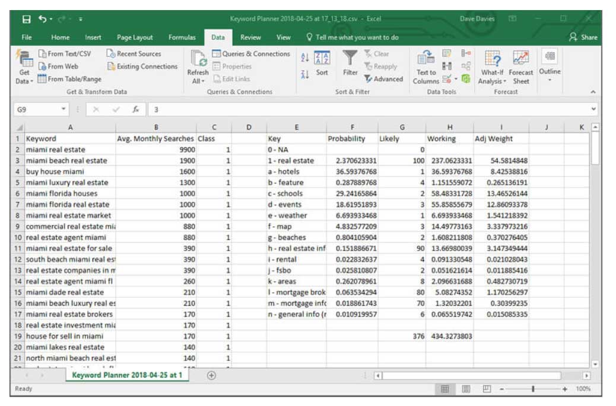The width and height of the screenshot is (616, 406).
Task: Go to the Insert tab
Action: (x=93, y=37)
